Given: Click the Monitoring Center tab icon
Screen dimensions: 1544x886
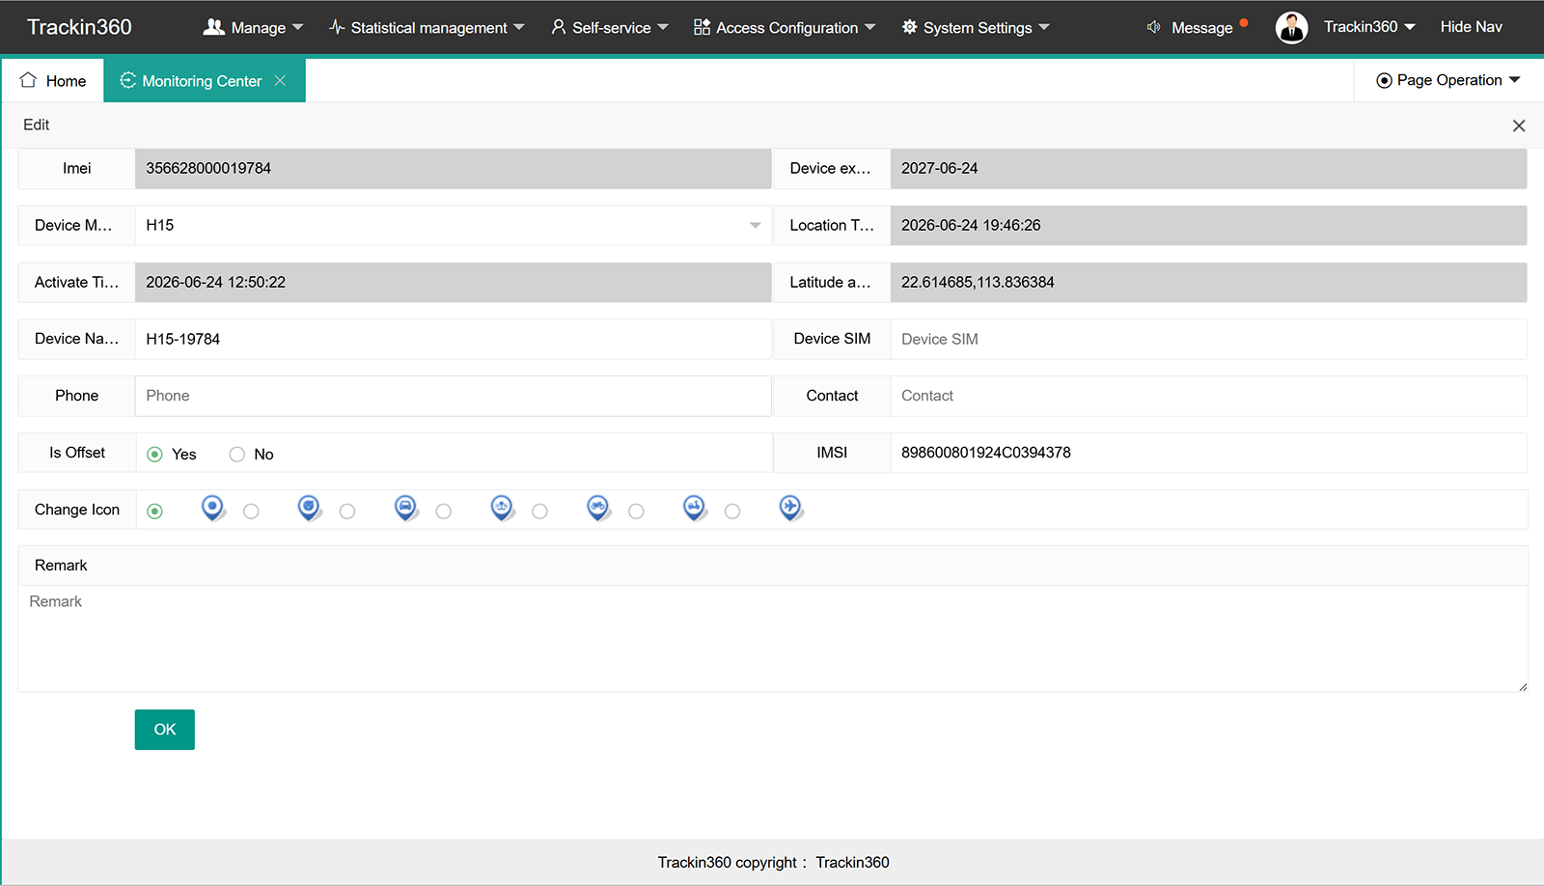Looking at the screenshot, I should click(127, 80).
